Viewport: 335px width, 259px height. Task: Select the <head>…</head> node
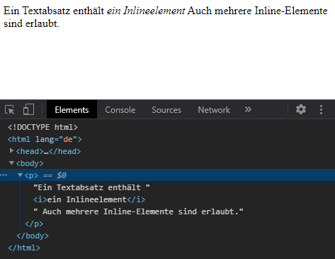[48, 151]
